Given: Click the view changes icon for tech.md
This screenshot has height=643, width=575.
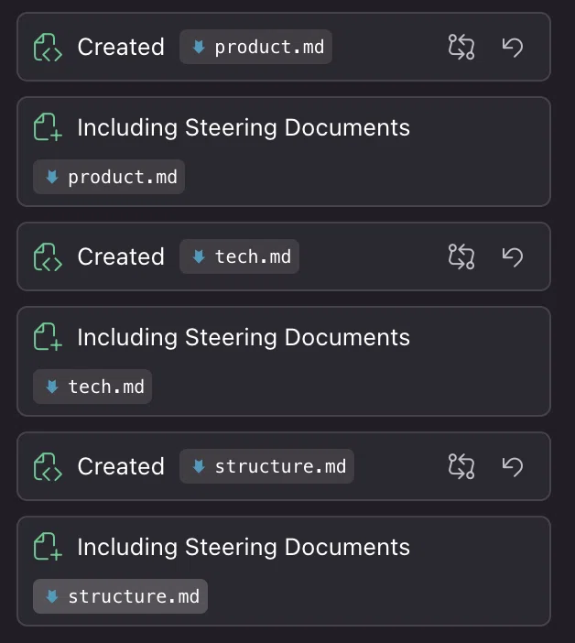Looking at the screenshot, I should click(461, 256).
